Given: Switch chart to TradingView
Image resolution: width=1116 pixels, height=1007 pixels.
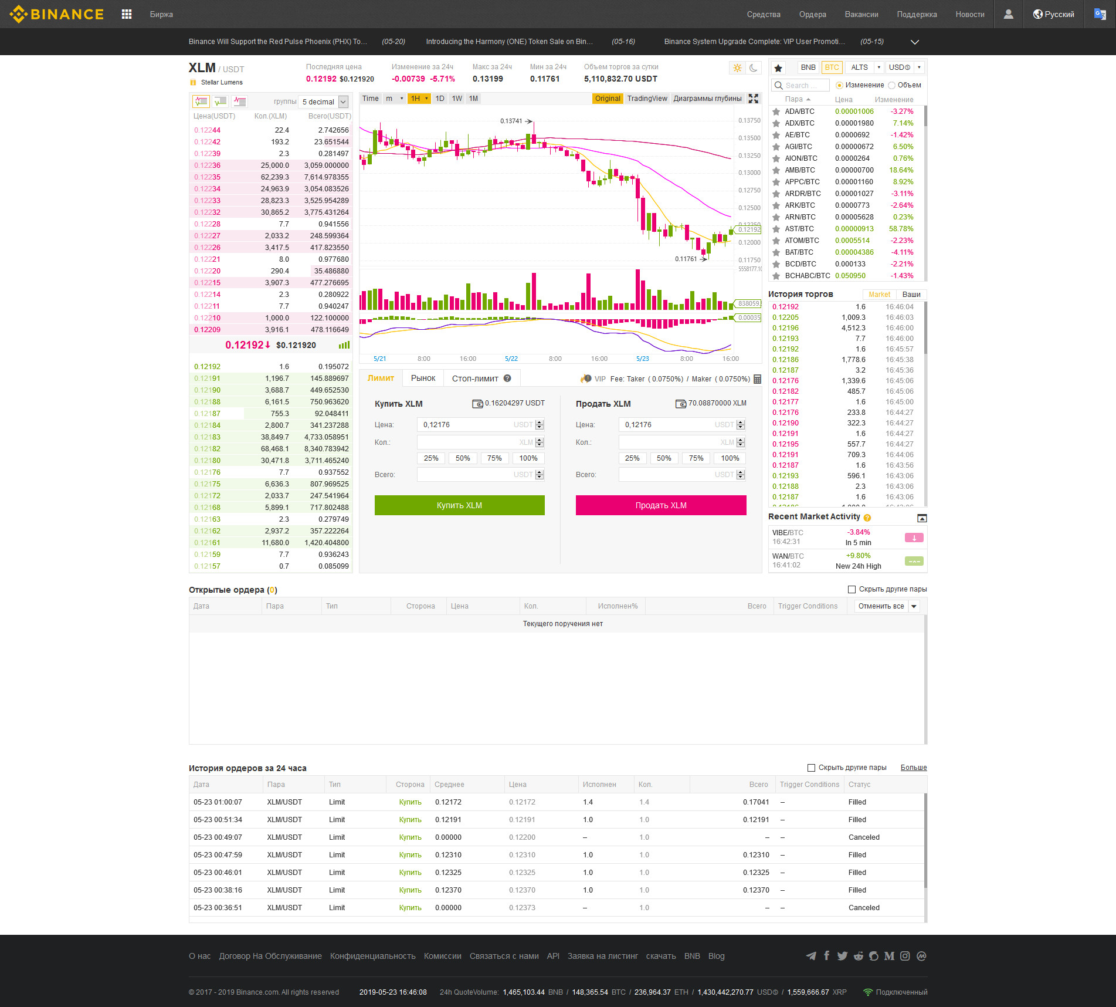Looking at the screenshot, I should point(647,99).
